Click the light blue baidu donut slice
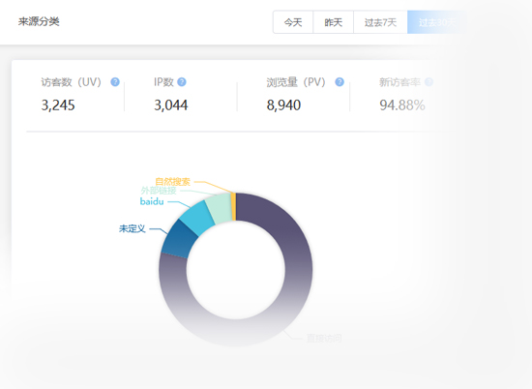This screenshot has width=532, height=389. (x=197, y=218)
